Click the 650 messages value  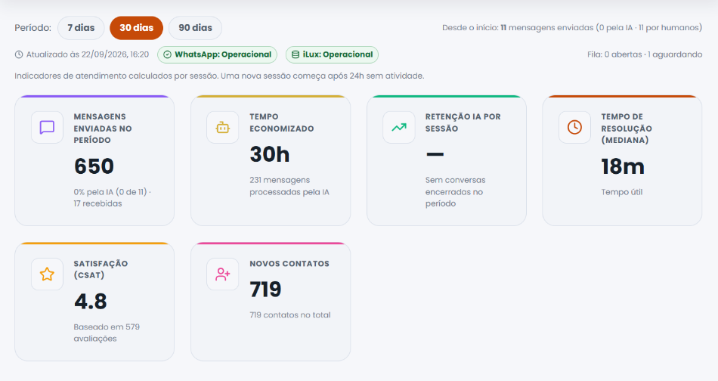[x=94, y=166]
